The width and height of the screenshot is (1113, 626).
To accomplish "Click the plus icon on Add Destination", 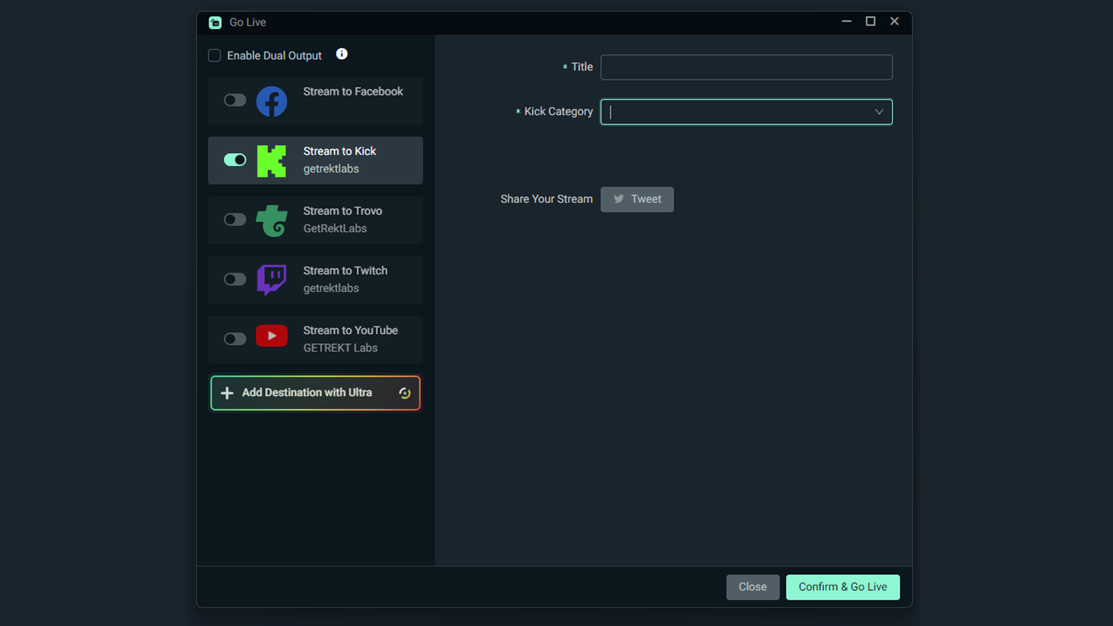I will point(227,393).
